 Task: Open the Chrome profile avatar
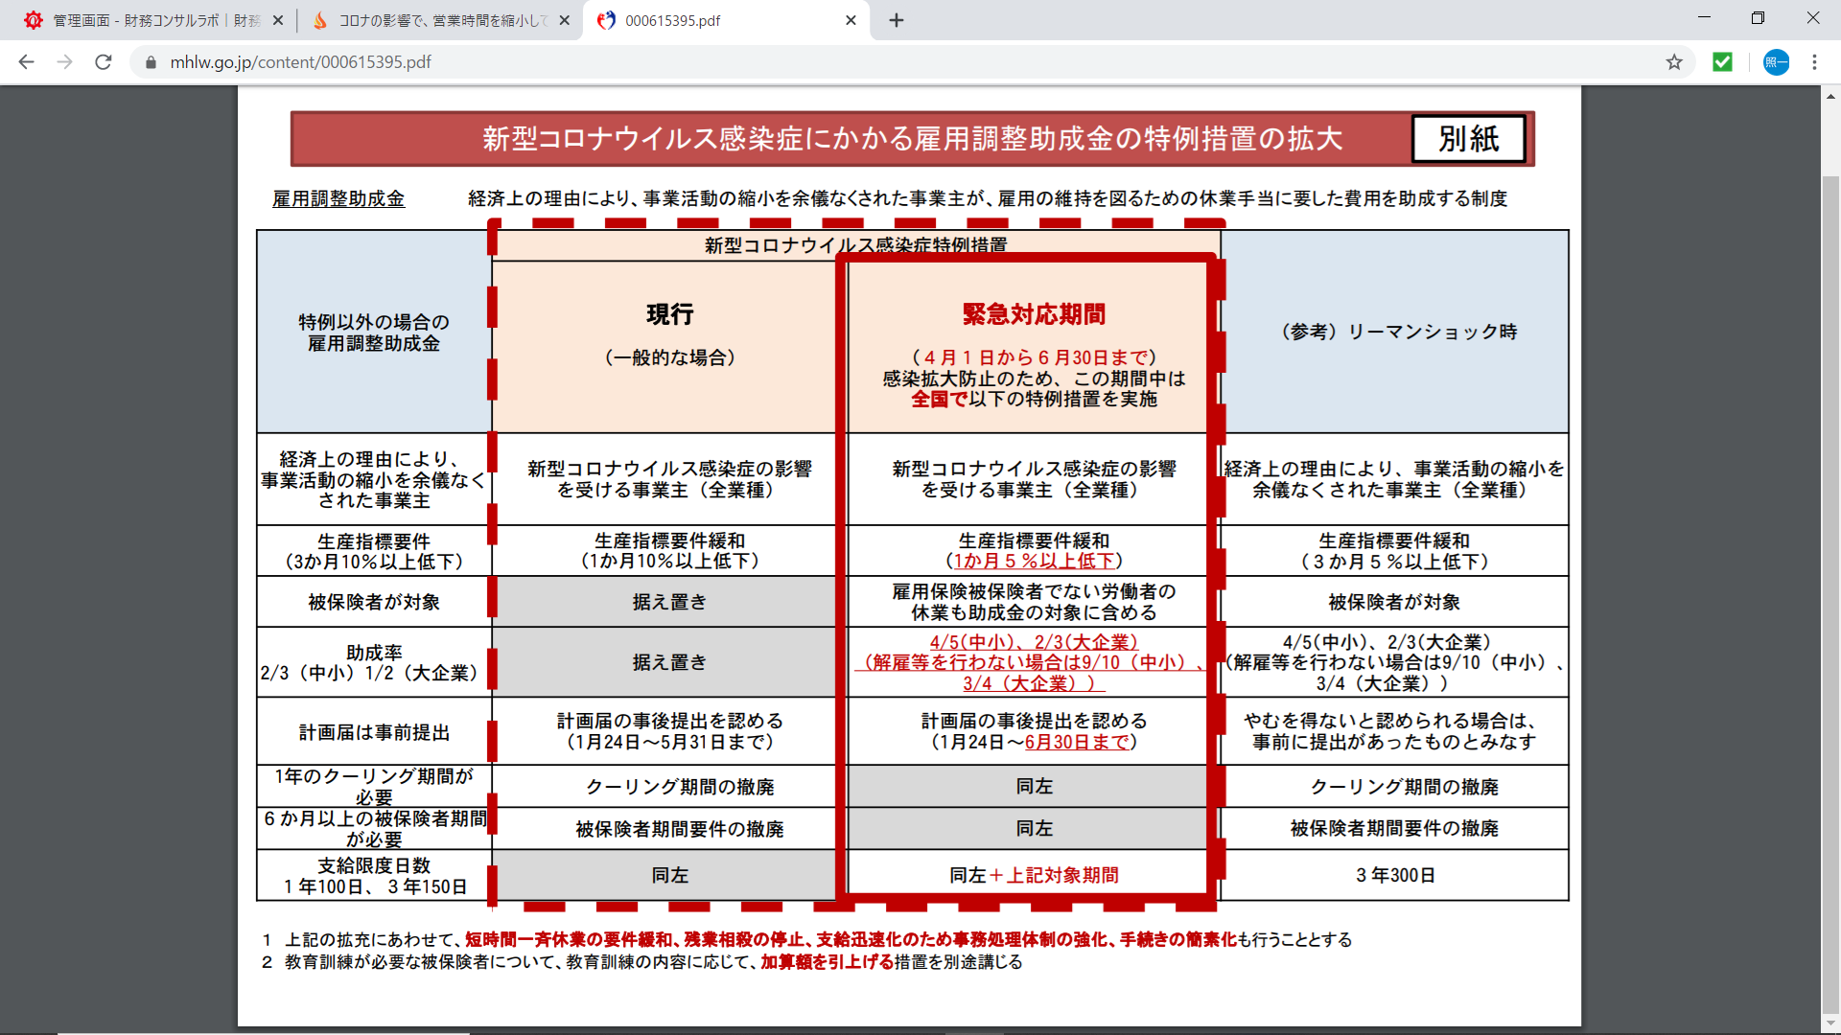pyautogui.click(x=1776, y=62)
